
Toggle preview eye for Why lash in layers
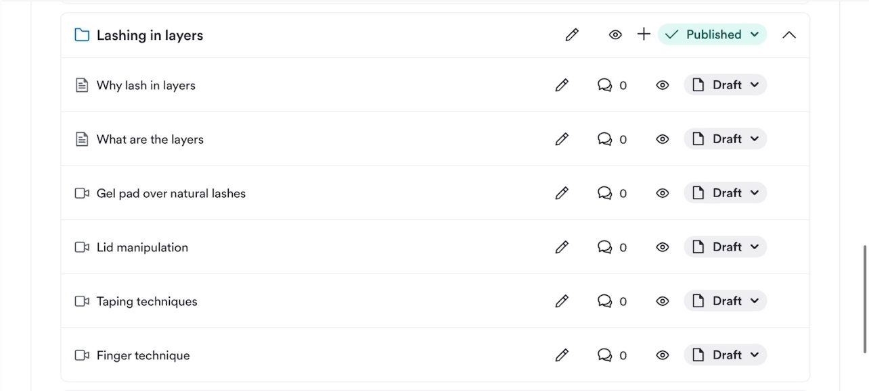pyautogui.click(x=663, y=85)
